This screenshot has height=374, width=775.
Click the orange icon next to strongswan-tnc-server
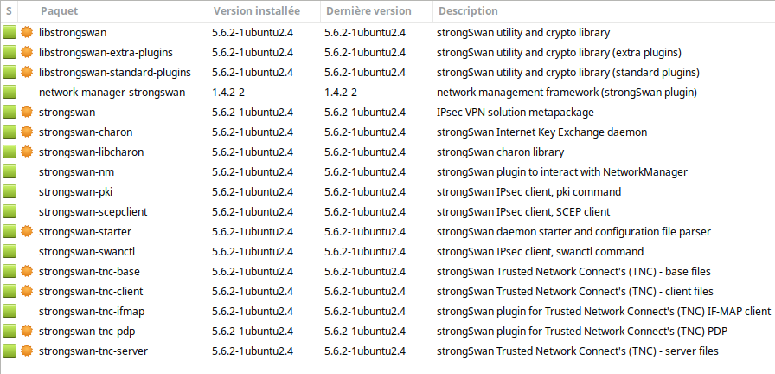(27, 351)
